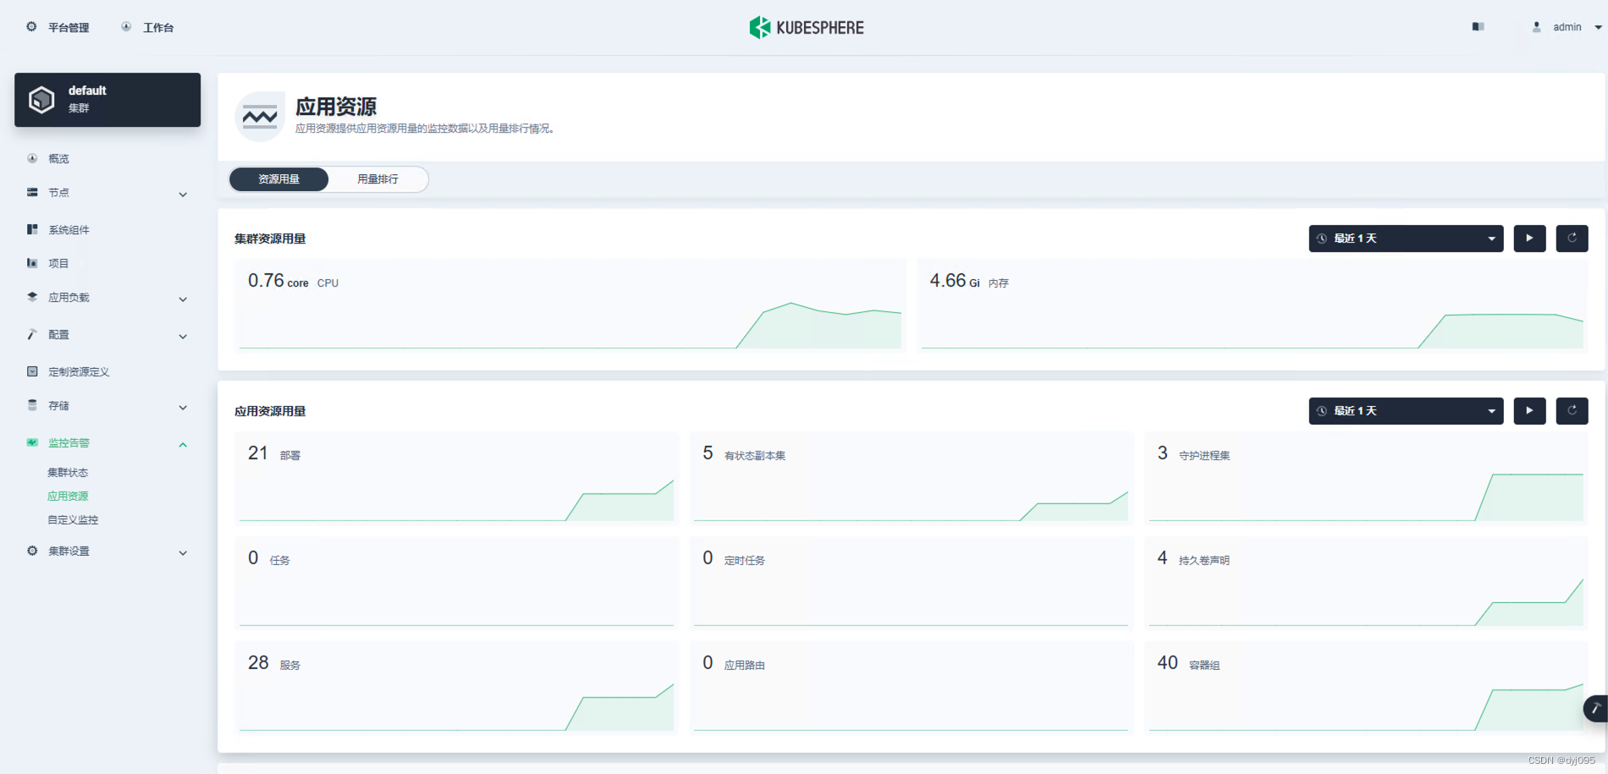Click the 监控告警 monitor icon

pos(32,442)
